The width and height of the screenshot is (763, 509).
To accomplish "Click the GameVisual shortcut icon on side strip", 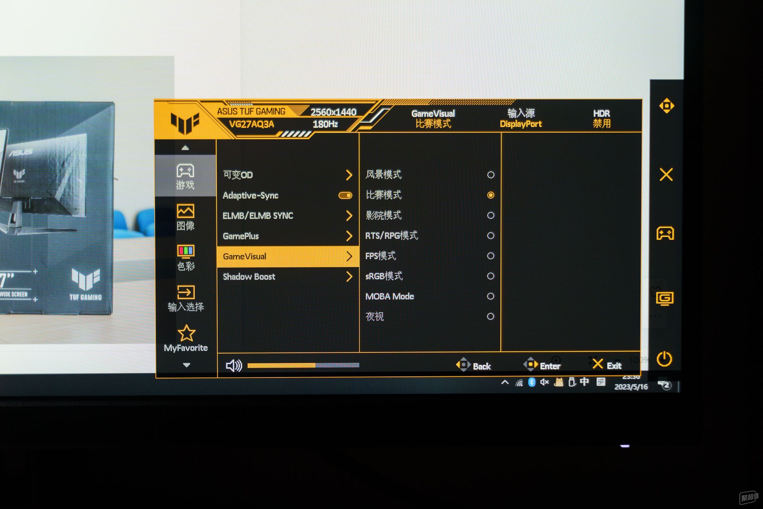I will (x=665, y=299).
